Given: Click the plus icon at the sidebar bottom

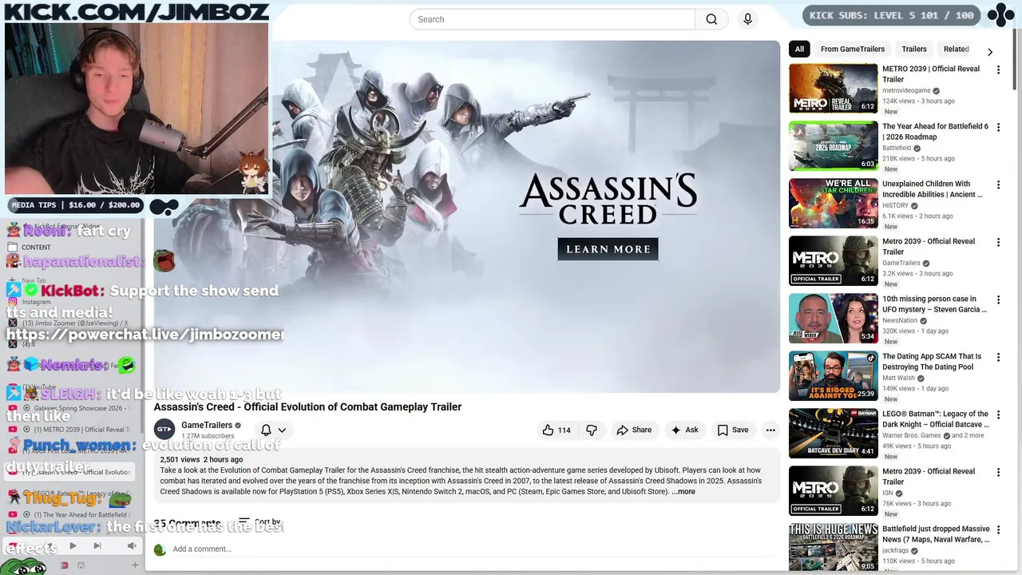Looking at the screenshot, I should click(x=134, y=565).
